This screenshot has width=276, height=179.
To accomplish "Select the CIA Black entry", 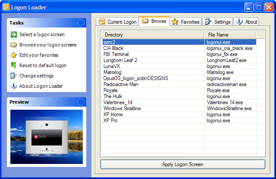I will [113, 48].
